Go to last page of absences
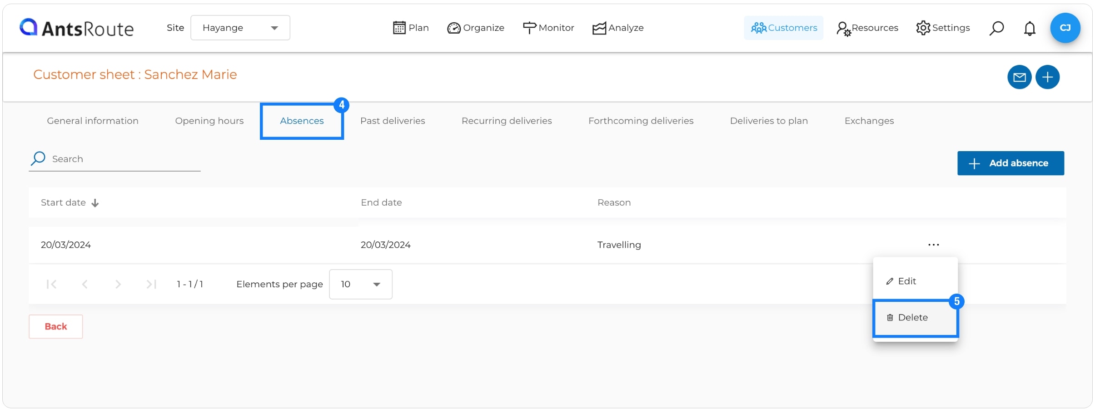 point(151,284)
